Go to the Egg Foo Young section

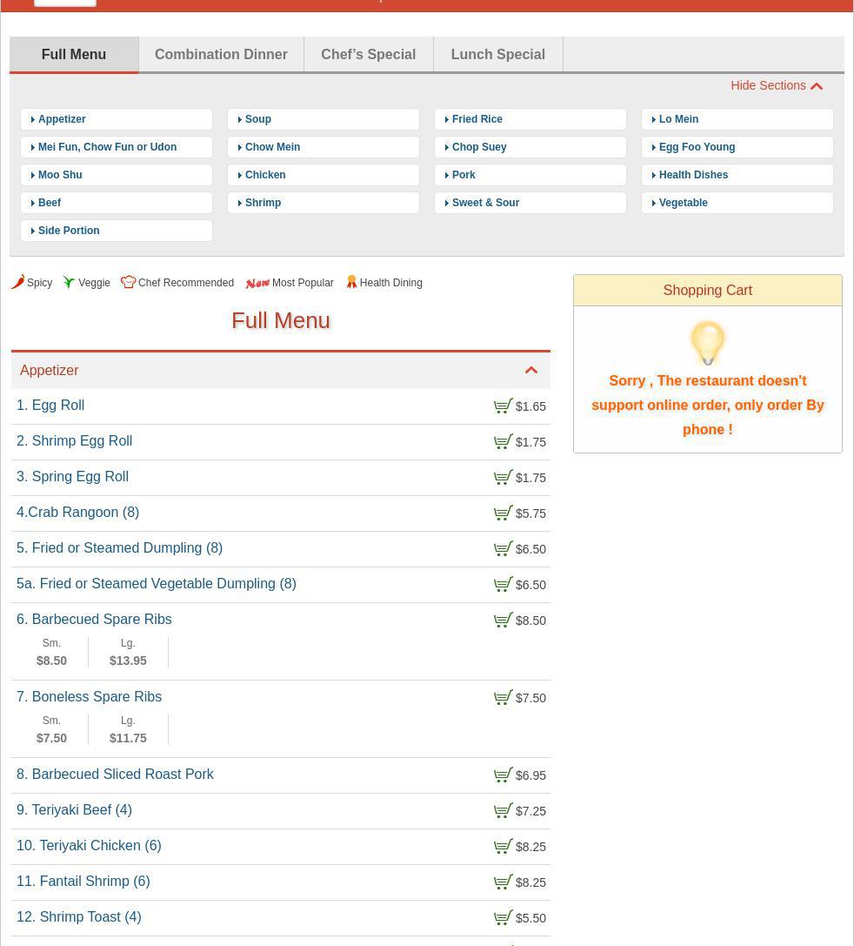tap(697, 147)
